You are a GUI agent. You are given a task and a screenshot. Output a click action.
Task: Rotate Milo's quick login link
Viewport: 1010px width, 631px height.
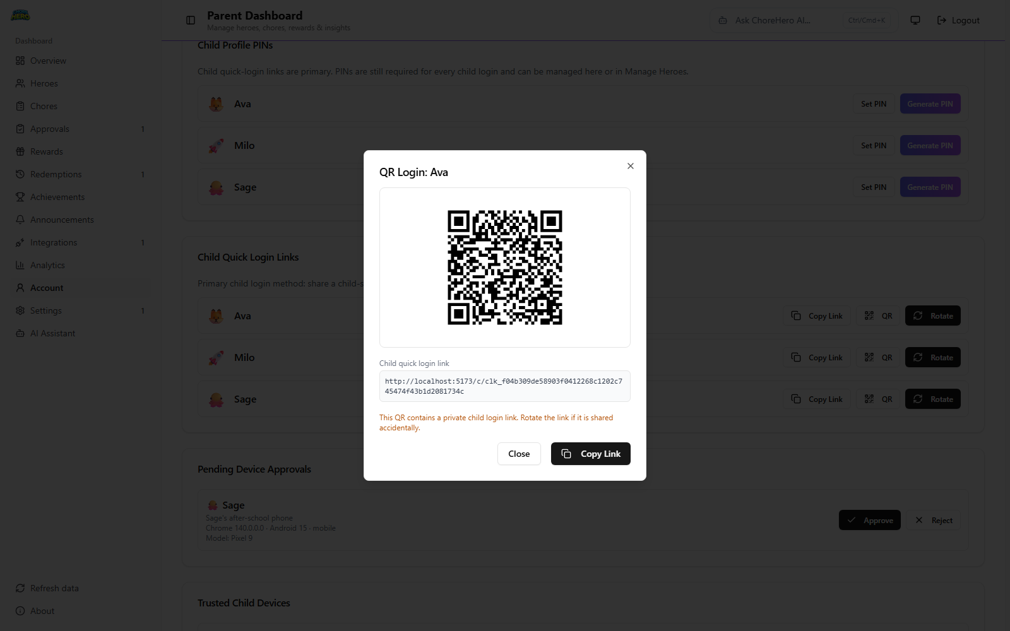point(933,357)
